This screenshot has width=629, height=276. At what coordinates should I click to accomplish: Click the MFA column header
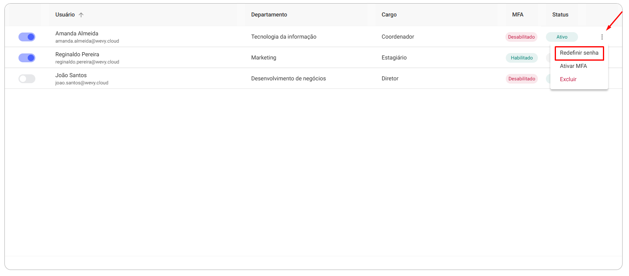coord(518,15)
